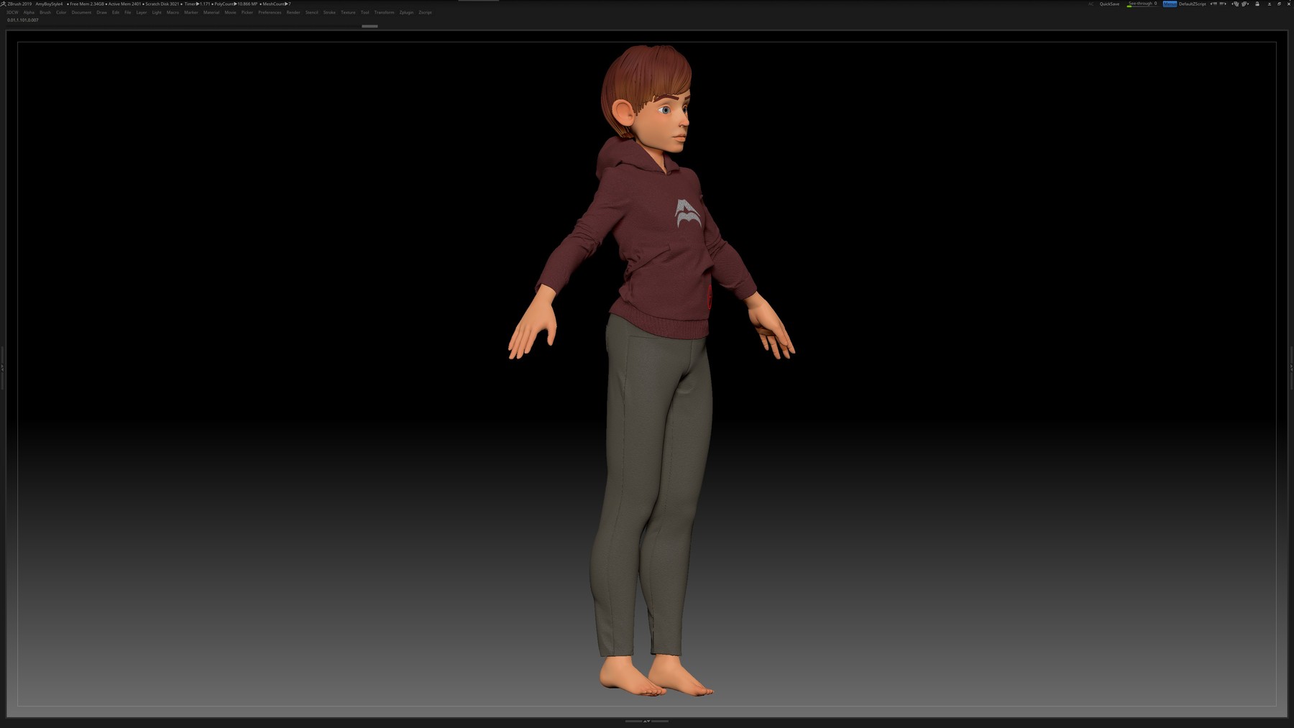Click the ZBrush logo icon in title bar
This screenshot has width=1294, height=728.
[3, 4]
